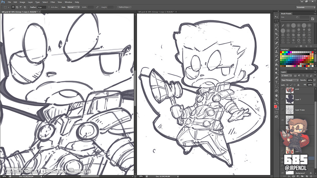Open the Window menu
317x178 pixels.
tap(68, 2)
